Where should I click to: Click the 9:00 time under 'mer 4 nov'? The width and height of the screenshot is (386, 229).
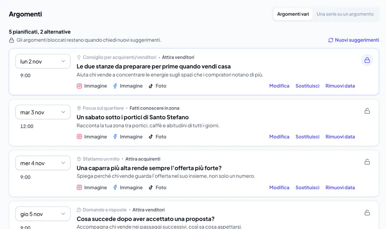(25, 177)
